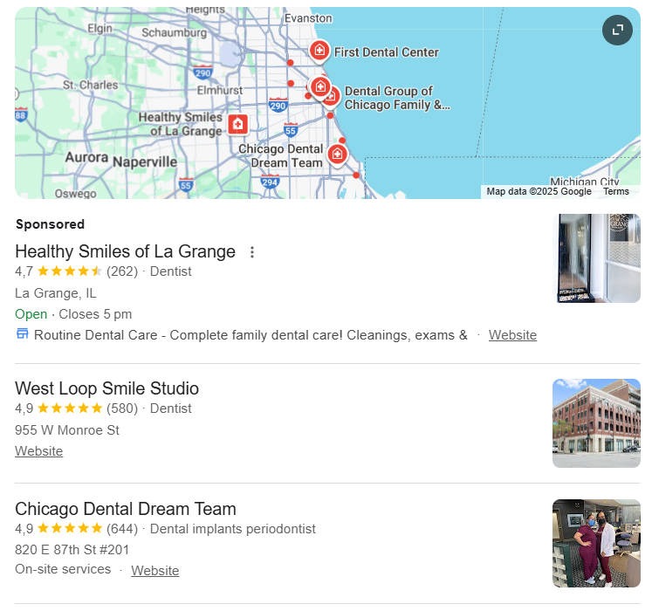Click the Routine Dental Care description text

pos(251,335)
